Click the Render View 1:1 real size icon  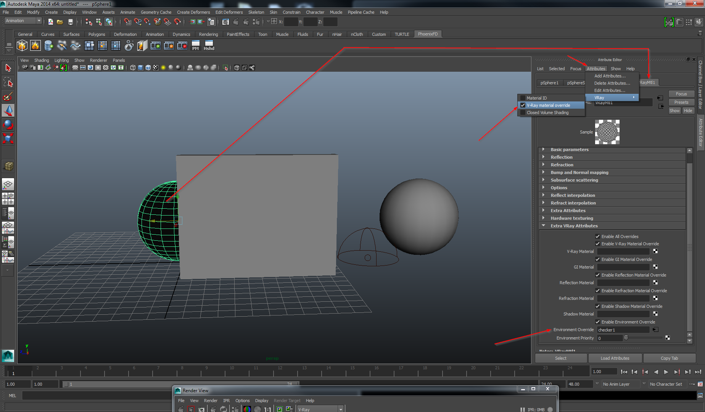(267, 409)
